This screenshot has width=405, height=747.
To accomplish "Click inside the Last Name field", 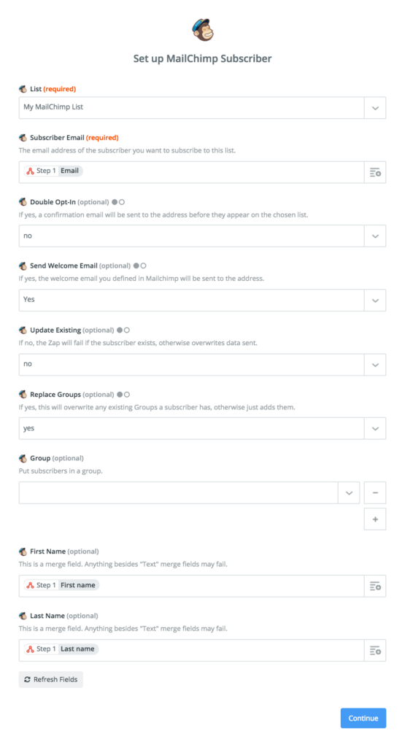I will point(191,650).
